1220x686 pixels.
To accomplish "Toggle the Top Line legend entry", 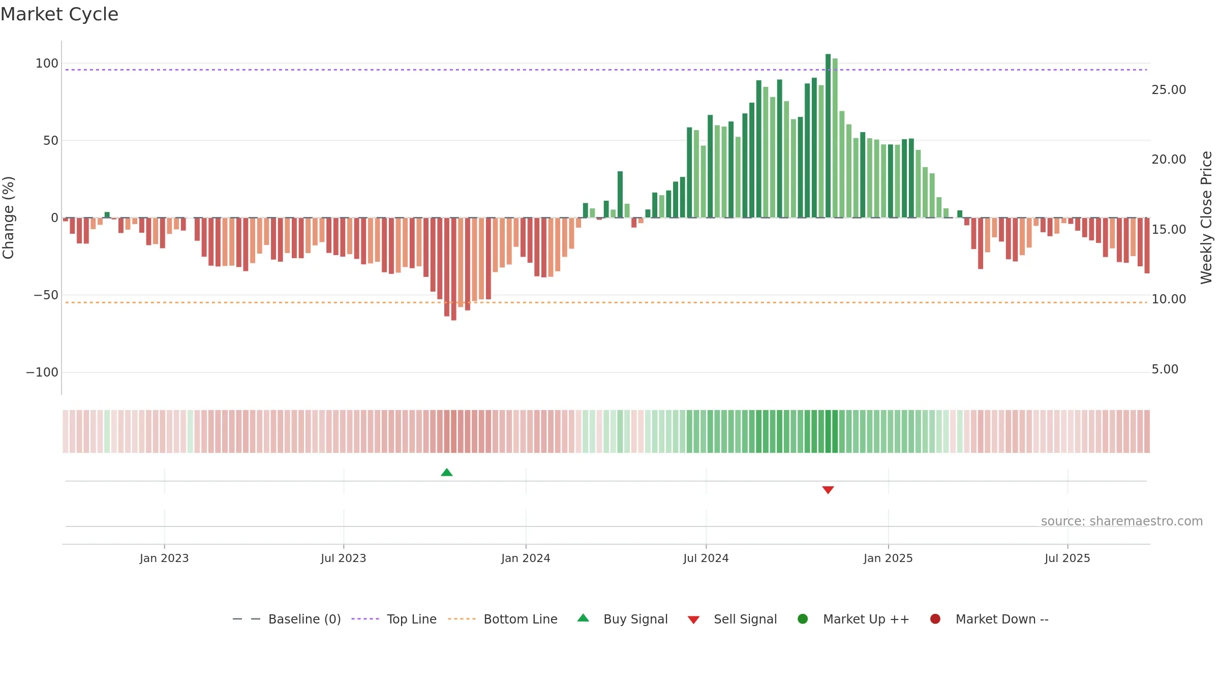I will point(394,619).
